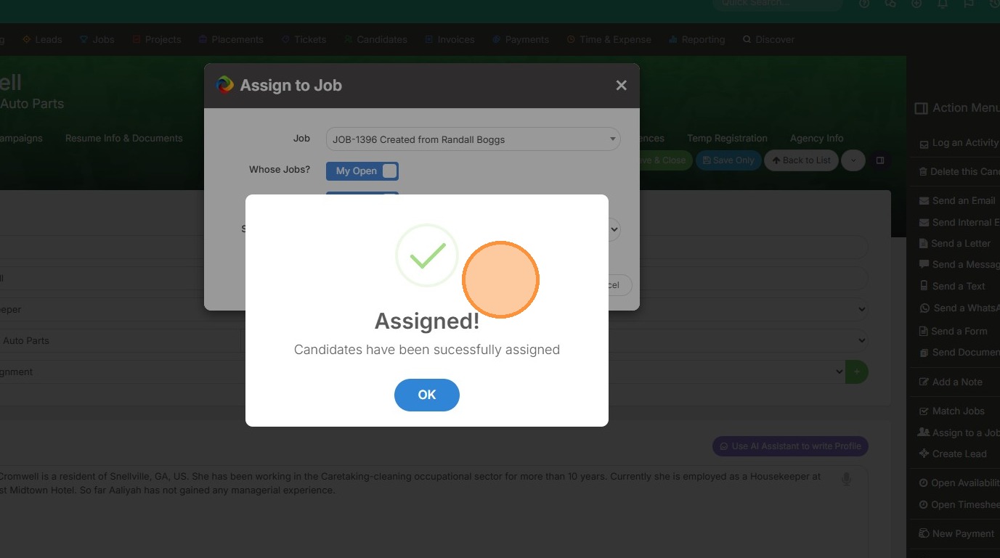Open the Job selection dropdown

(473, 139)
